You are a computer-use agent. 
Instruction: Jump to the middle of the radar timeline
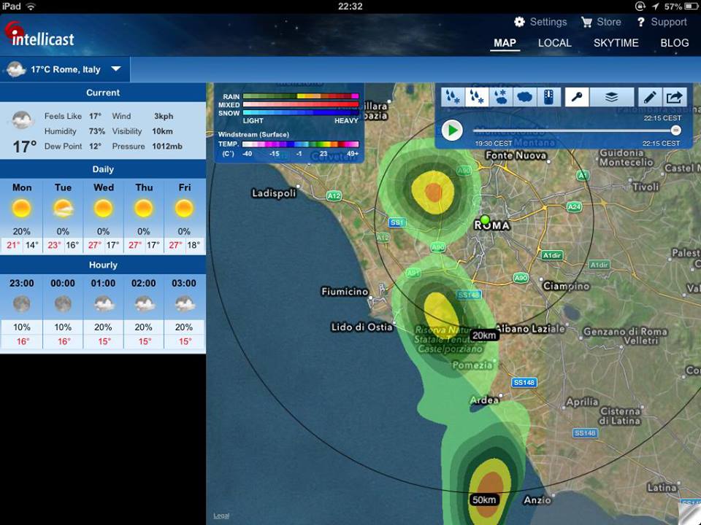[x=575, y=131]
